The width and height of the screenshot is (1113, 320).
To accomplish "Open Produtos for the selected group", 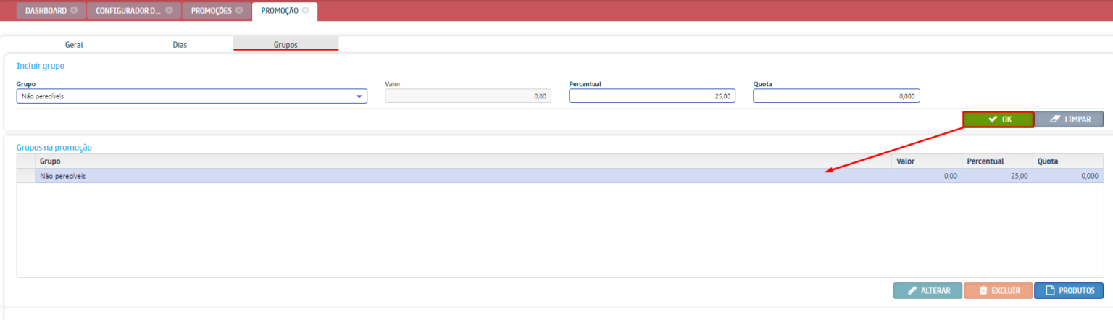I will (x=1069, y=290).
